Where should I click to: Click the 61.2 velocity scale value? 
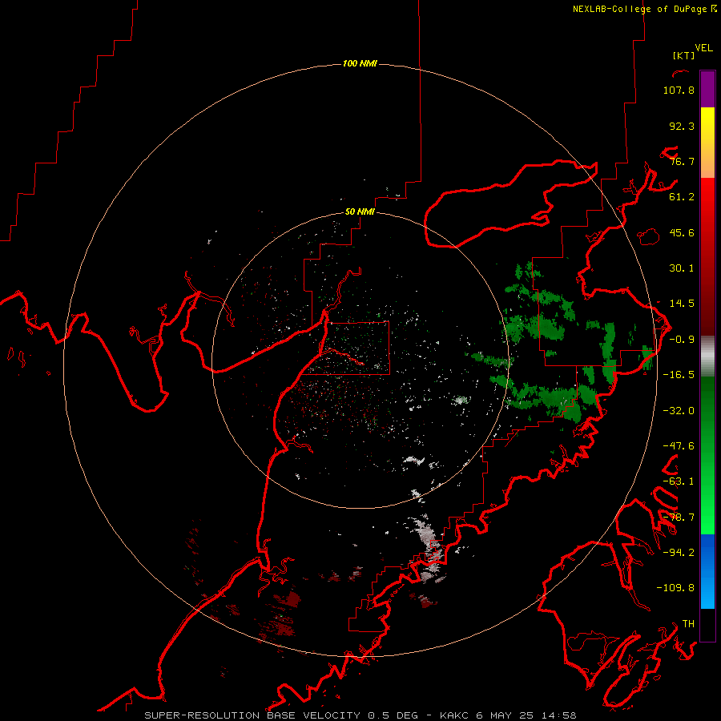pos(682,197)
